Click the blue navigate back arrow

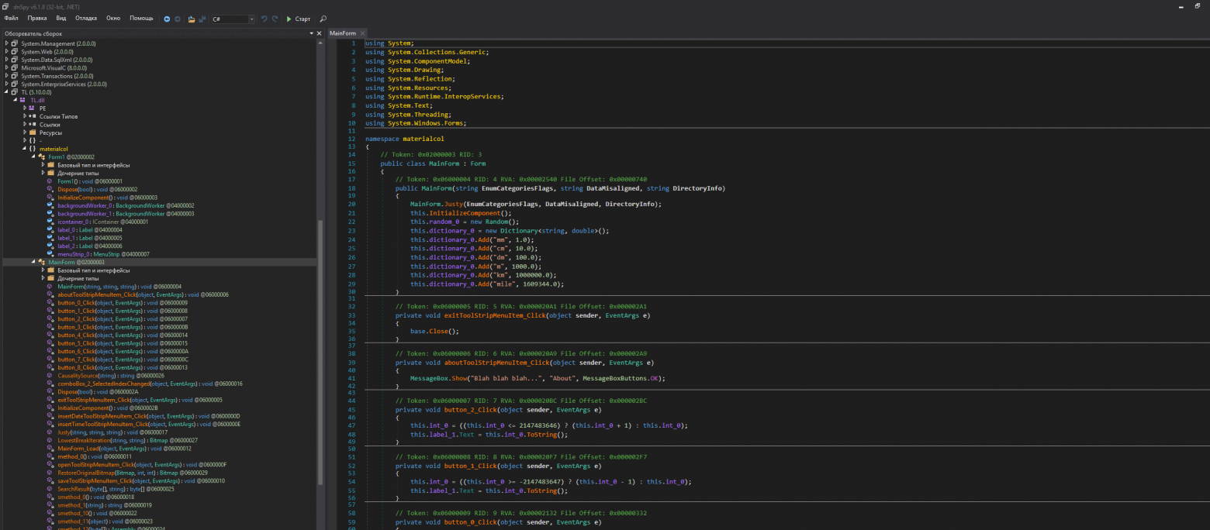click(167, 19)
